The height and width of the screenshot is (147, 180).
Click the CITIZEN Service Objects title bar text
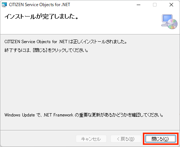tap(39, 5)
